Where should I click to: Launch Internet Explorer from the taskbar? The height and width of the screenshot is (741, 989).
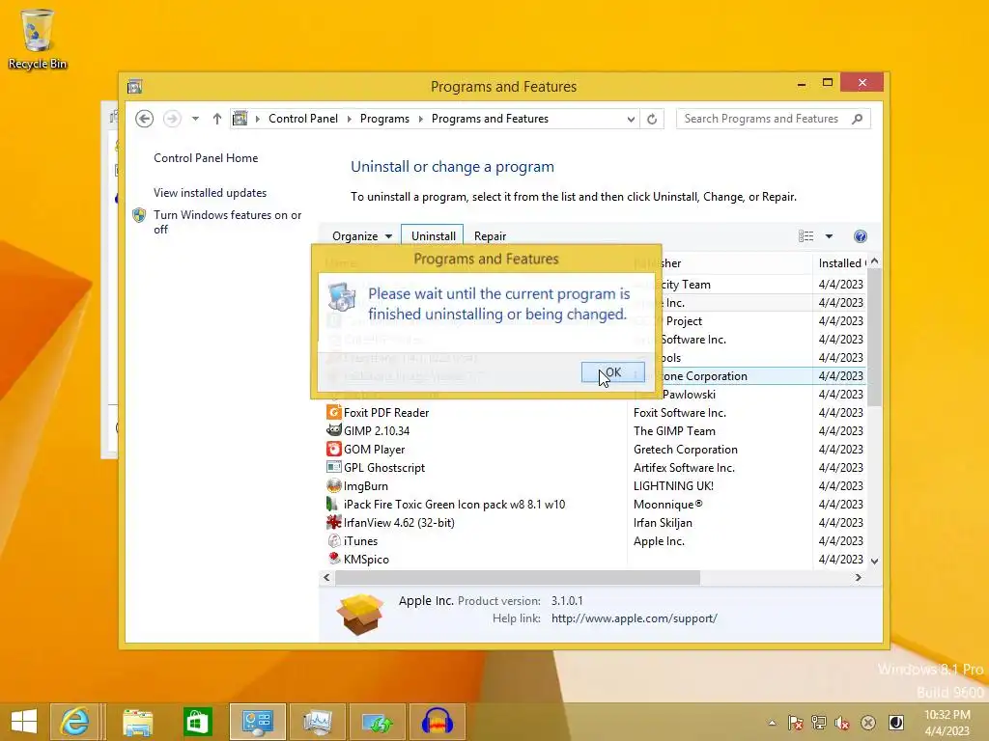74,722
